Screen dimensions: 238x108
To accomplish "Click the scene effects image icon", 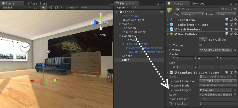I will point(57,8).
